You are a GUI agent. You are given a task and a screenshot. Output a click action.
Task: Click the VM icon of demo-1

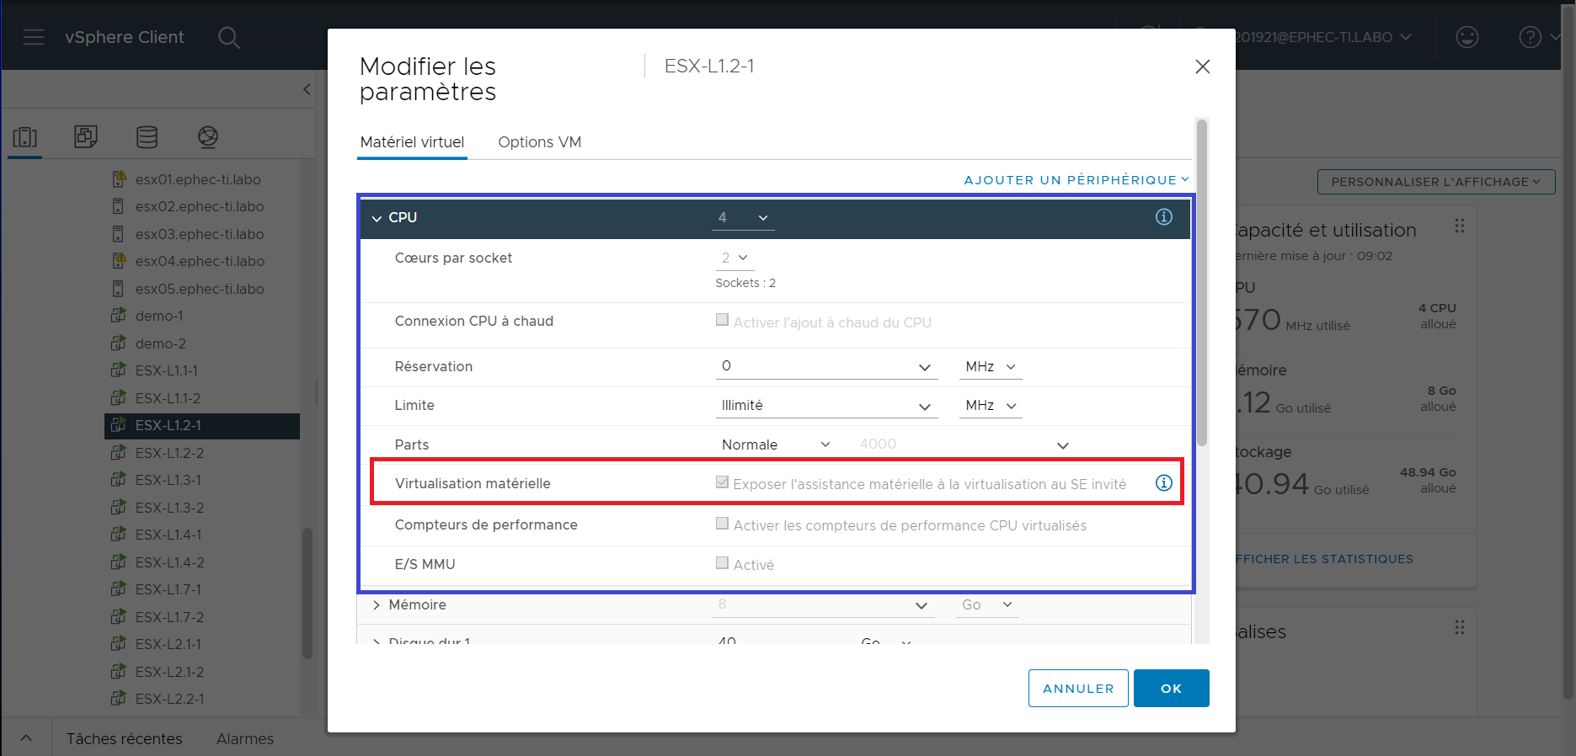click(x=119, y=316)
